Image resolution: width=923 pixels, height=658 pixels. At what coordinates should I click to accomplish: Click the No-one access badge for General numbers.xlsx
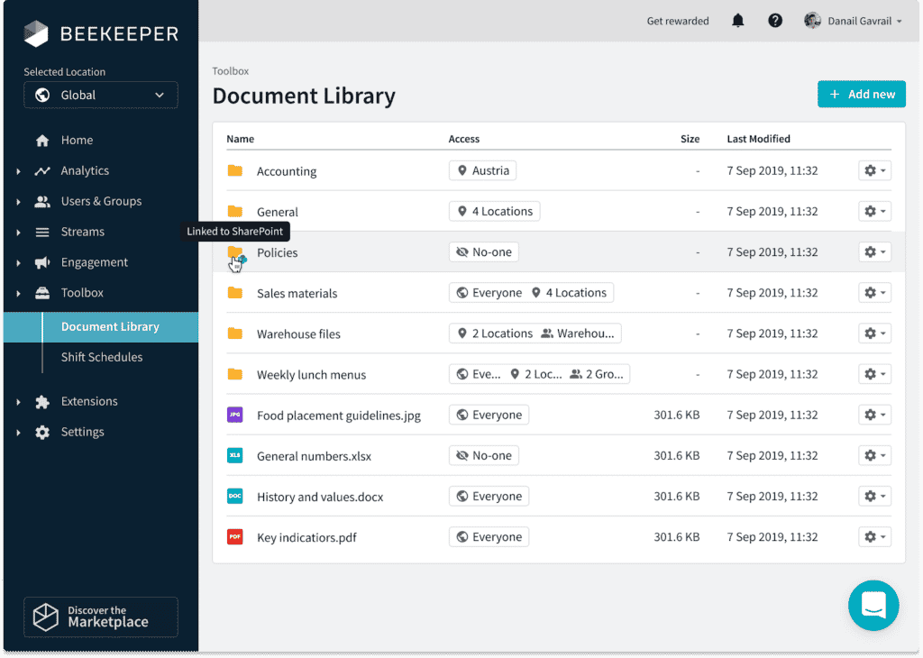tap(484, 456)
